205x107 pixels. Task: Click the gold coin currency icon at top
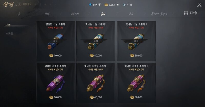point(106,5)
